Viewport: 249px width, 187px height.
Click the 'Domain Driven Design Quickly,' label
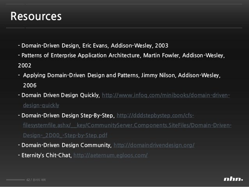tap(60, 95)
